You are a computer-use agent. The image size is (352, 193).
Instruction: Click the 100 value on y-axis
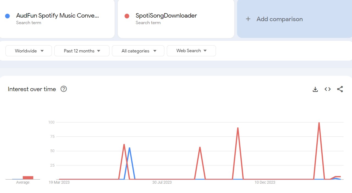51,122
